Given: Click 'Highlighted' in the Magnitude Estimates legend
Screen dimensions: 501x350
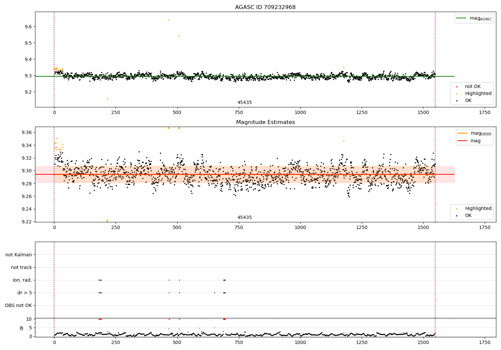Looking at the screenshot, I should pos(478,209).
